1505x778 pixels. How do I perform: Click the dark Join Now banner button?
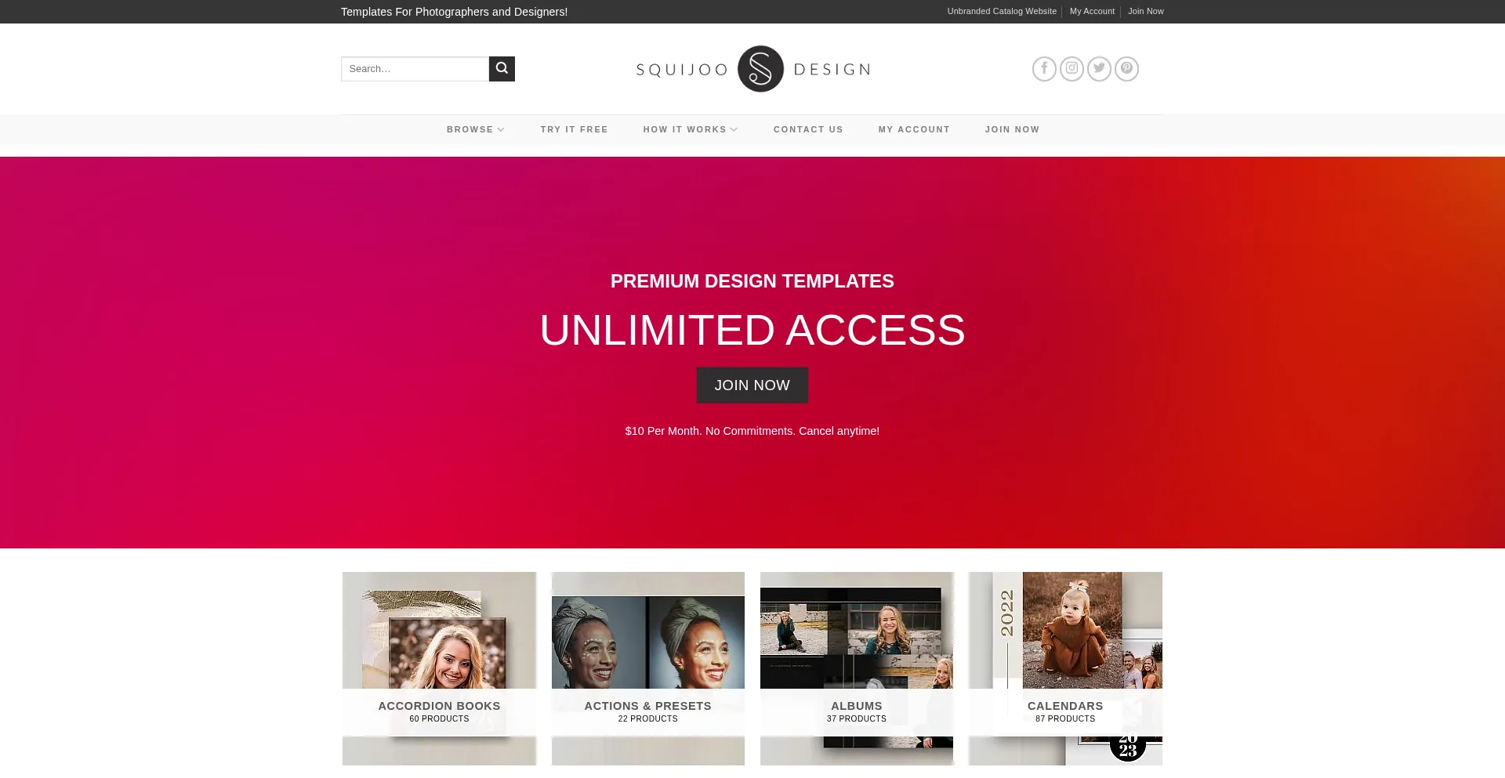pyautogui.click(x=752, y=385)
